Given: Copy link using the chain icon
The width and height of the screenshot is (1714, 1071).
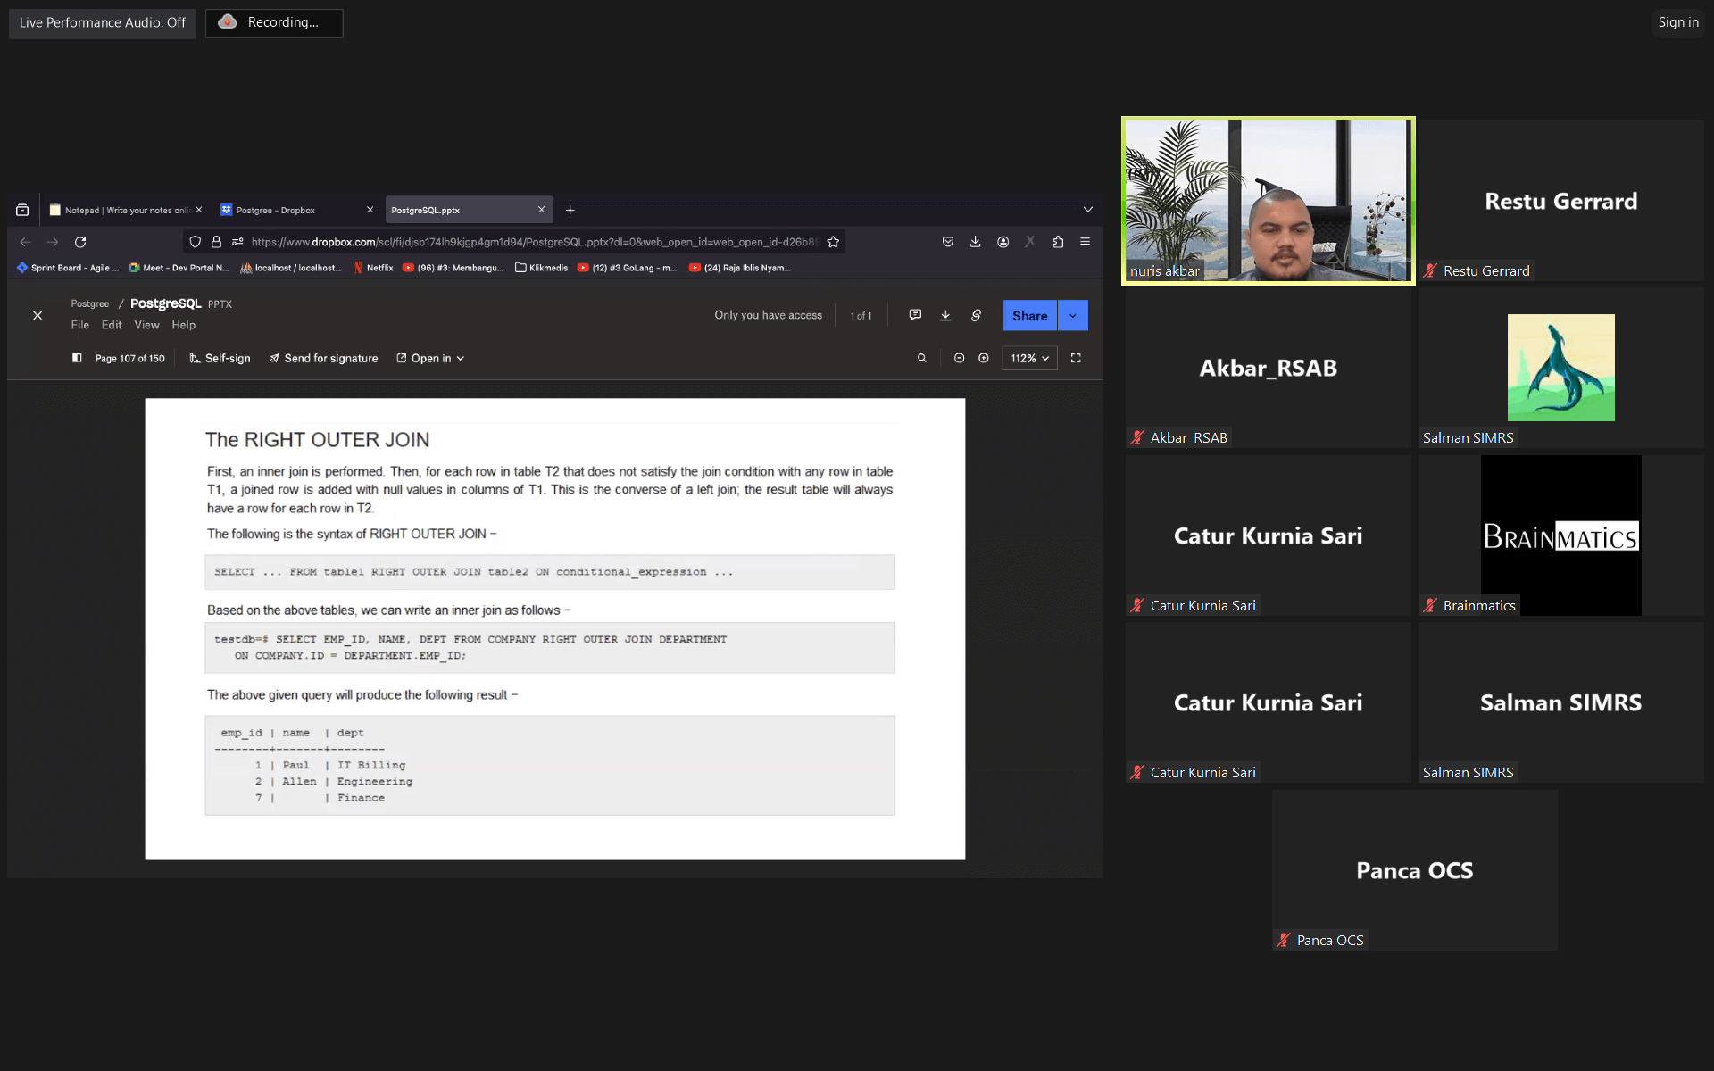Looking at the screenshot, I should 977,315.
